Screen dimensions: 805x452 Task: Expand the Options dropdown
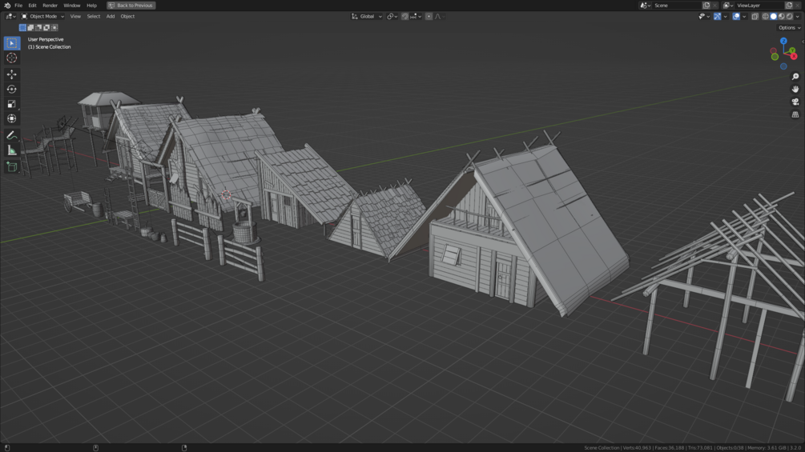[x=789, y=28]
